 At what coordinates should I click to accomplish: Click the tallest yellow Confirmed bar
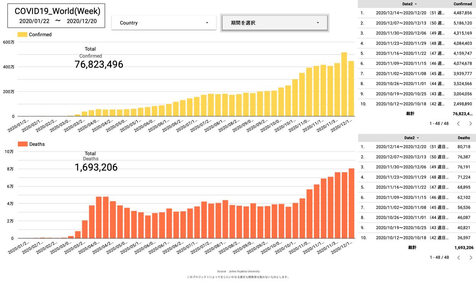pos(344,84)
